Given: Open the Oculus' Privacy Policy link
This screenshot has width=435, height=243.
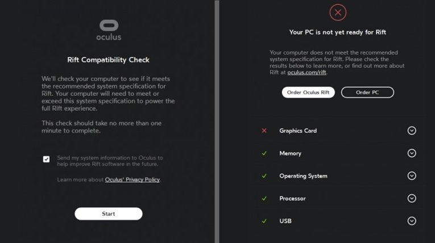Looking at the screenshot, I should pyautogui.click(x=132, y=179).
